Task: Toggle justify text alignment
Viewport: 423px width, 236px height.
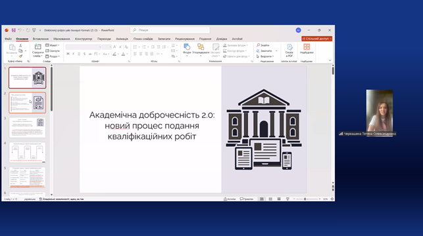Action: pos(152,54)
